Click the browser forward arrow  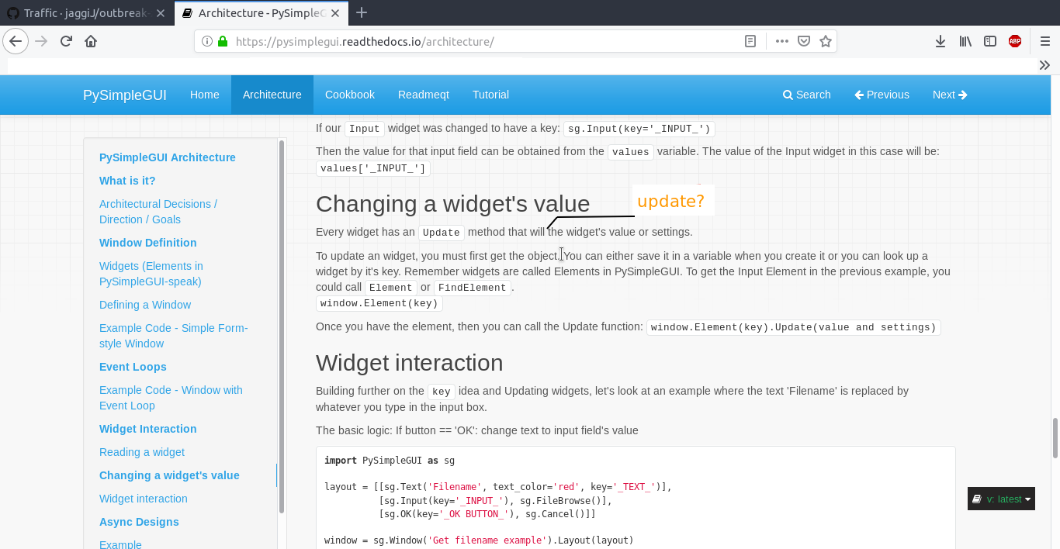[x=42, y=42]
